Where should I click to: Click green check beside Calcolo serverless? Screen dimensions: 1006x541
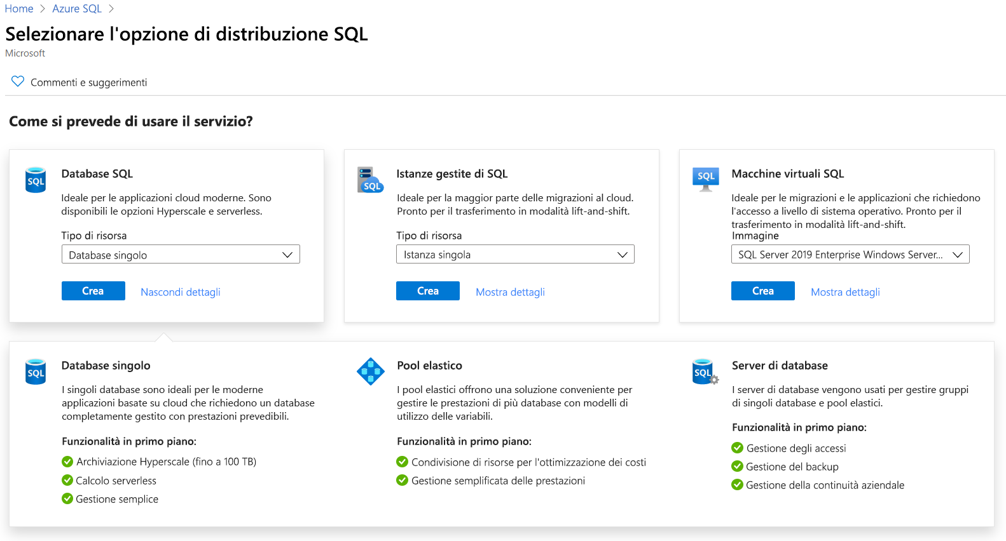[x=67, y=480]
